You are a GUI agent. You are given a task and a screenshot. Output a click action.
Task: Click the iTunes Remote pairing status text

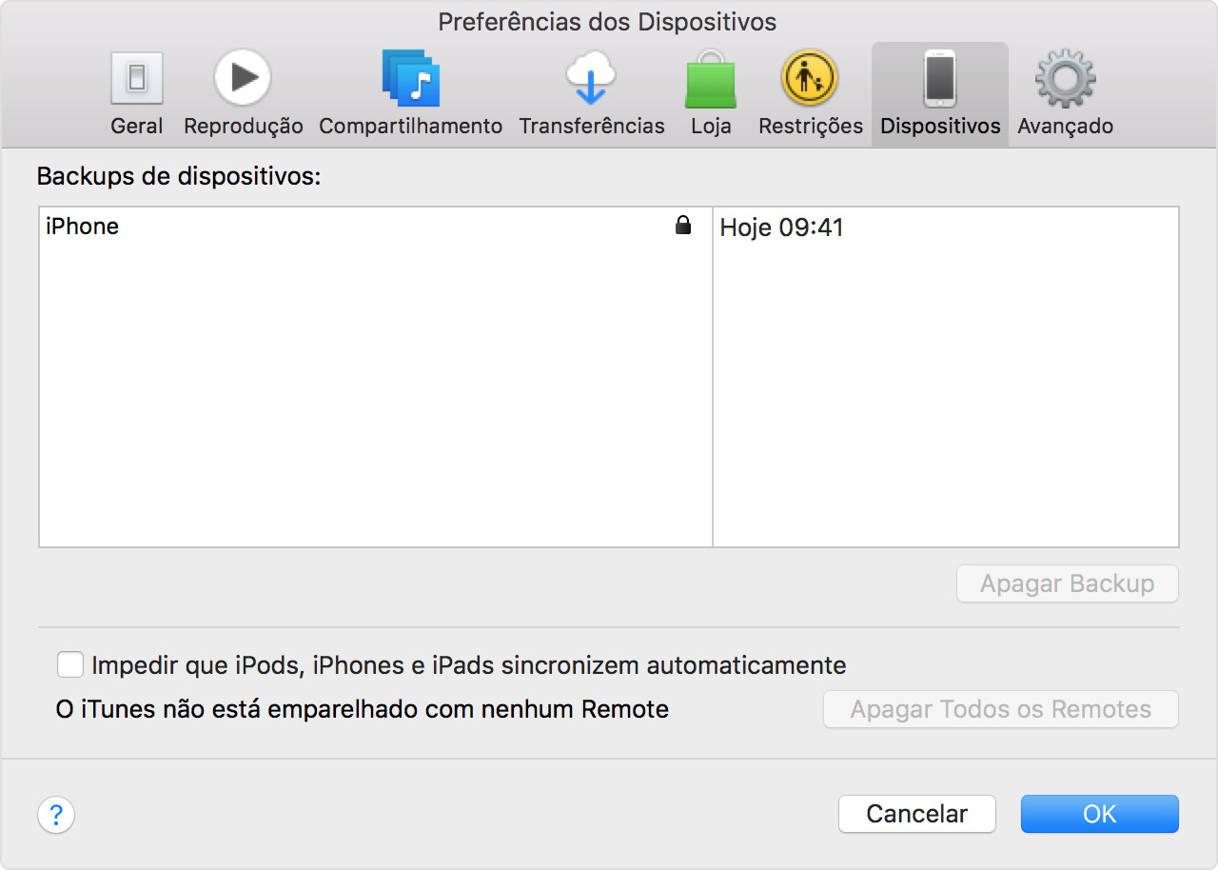pyautogui.click(x=363, y=709)
